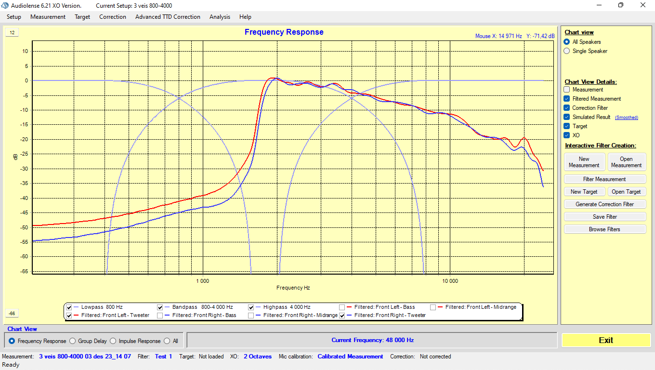Click the filter name 'Test 1'
The image size is (655, 370).
point(163,357)
